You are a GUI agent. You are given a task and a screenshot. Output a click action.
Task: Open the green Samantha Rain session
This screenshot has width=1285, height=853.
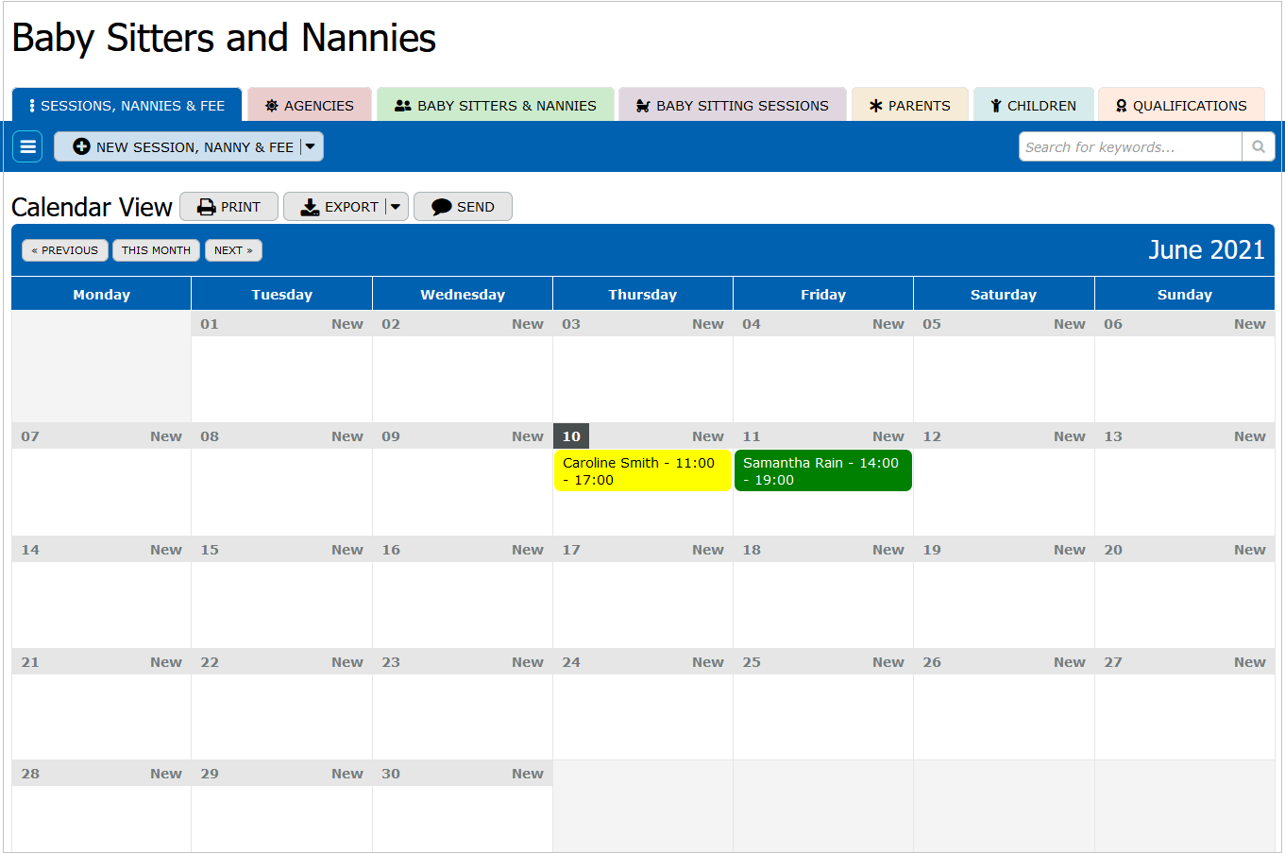point(822,471)
